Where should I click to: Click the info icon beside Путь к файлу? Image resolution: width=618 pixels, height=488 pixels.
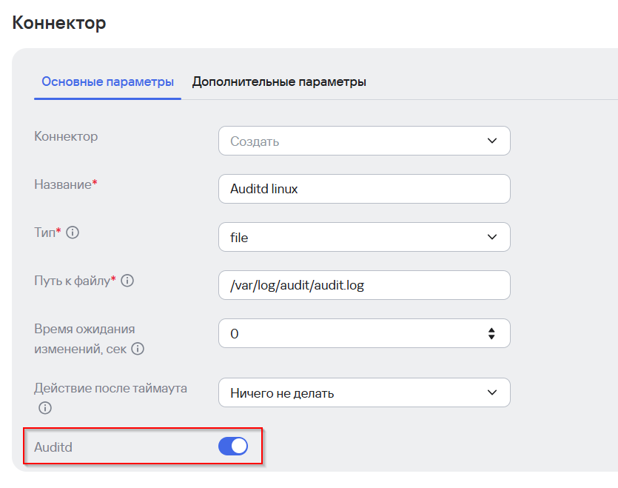point(127,281)
